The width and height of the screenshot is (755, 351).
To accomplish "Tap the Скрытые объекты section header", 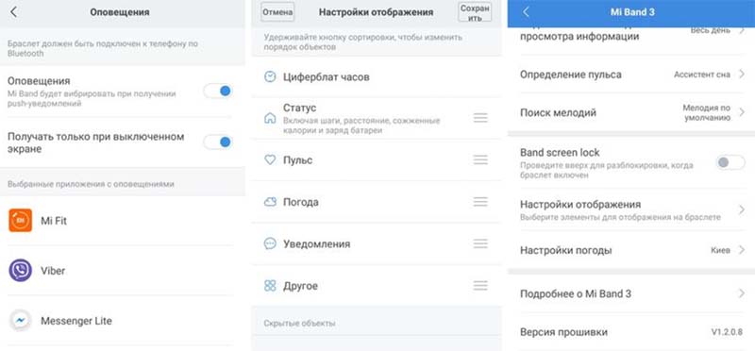I will coord(299,323).
